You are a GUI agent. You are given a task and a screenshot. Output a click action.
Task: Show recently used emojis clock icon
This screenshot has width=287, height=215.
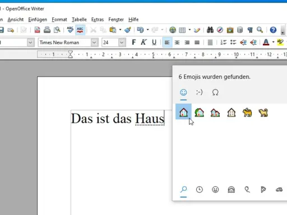click(x=200, y=190)
